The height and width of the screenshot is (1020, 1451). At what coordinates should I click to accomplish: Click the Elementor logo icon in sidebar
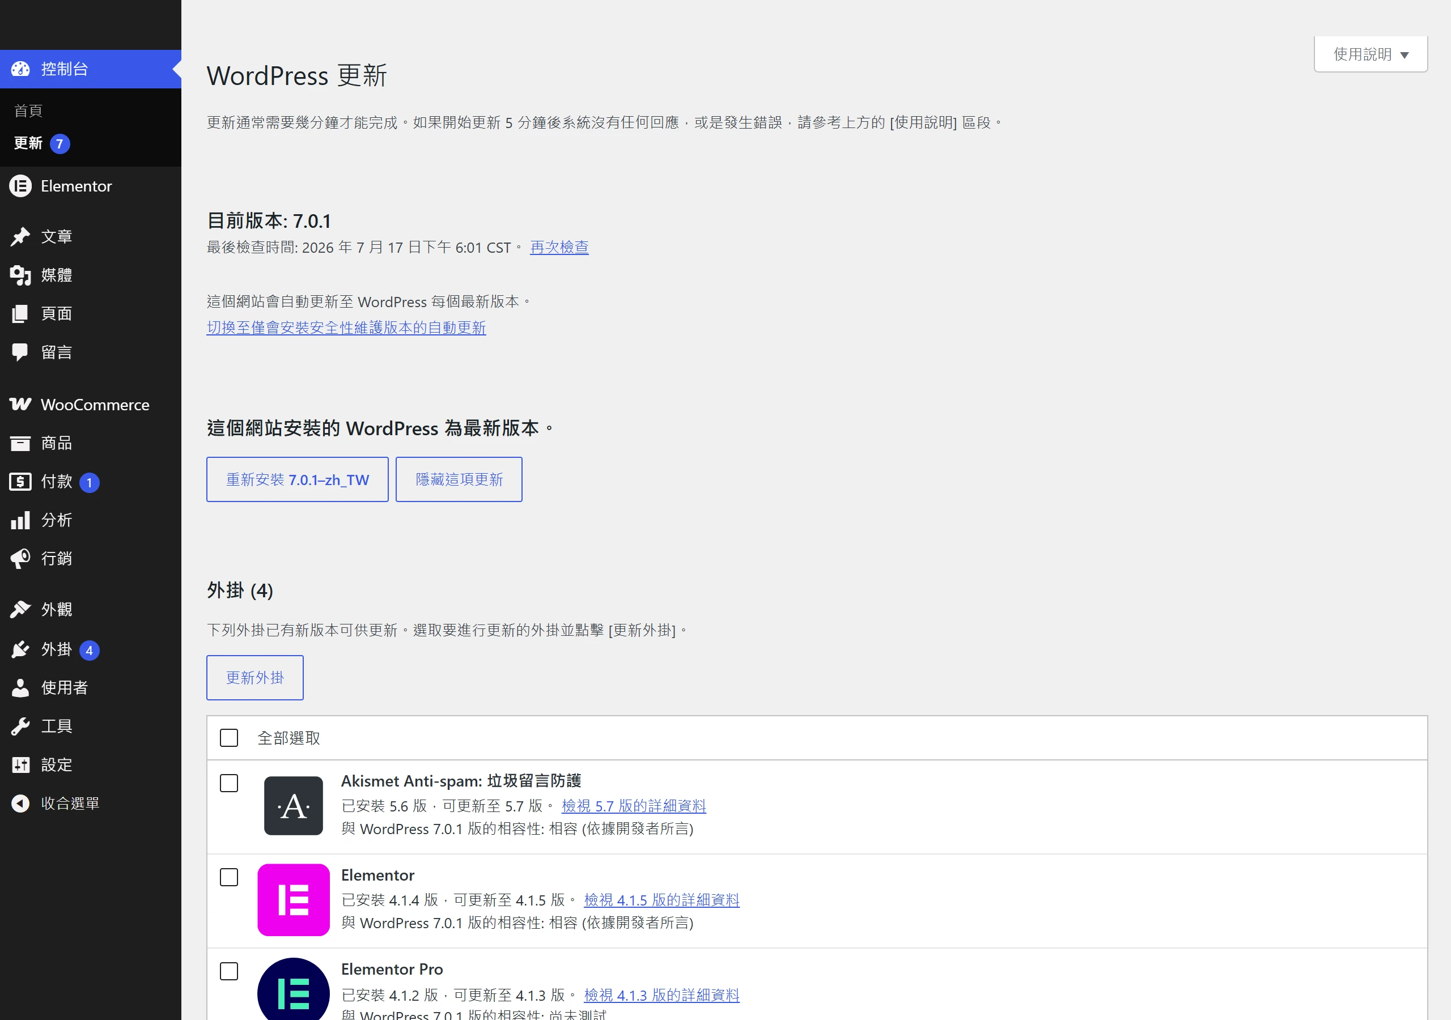[20, 186]
